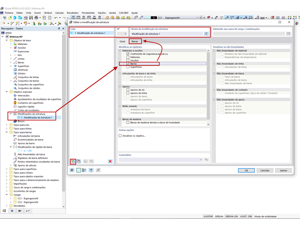This screenshot has height=225, width=300.
Task: Click the comment library icon
Action: click(206, 159)
